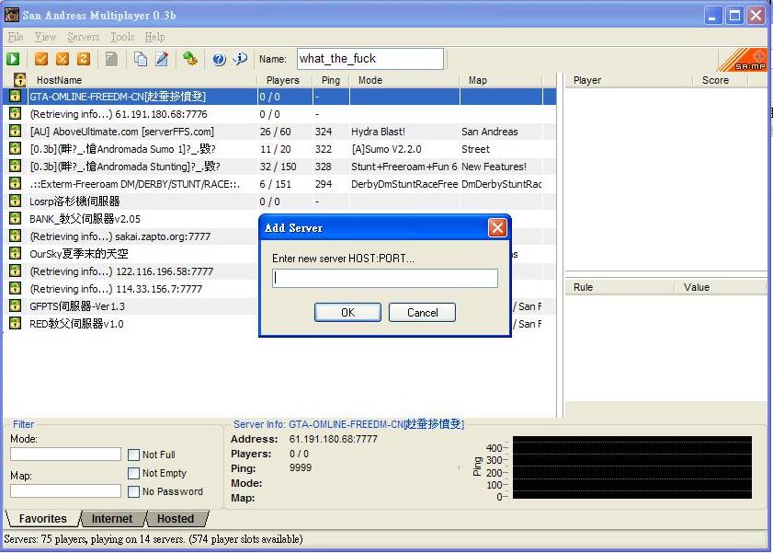Click the Value column header
This screenshot has height=553, width=773.
pos(720,287)
